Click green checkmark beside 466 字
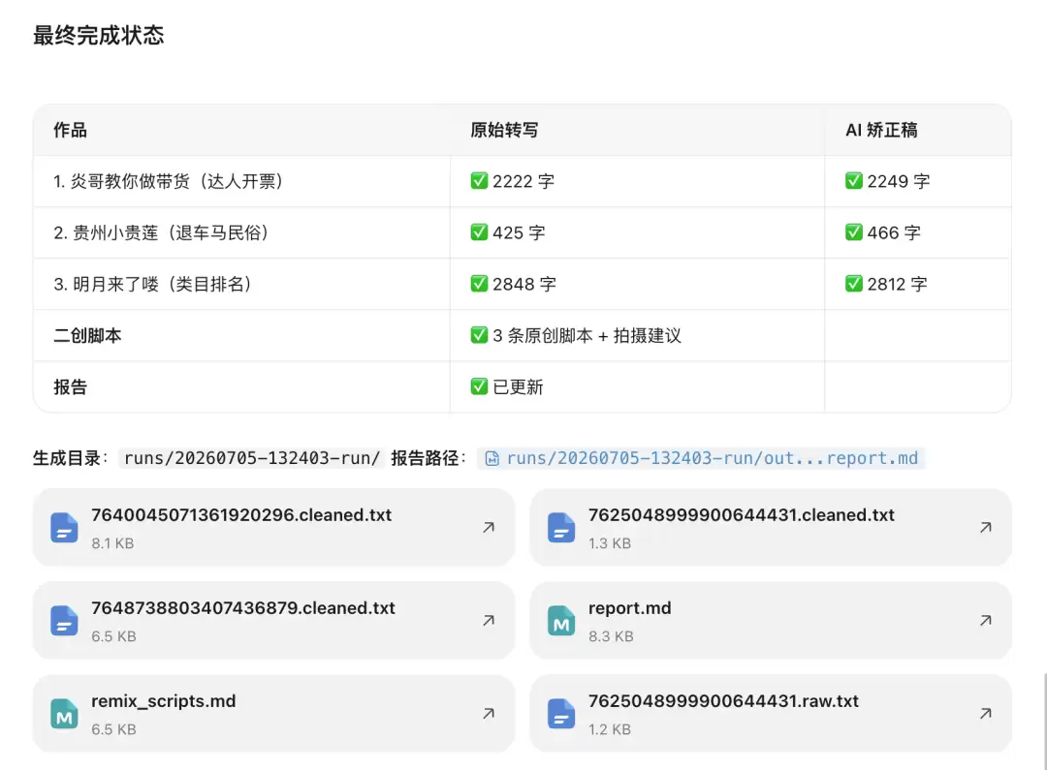Viewport: 1047px width, 770px height. (853, 232)
